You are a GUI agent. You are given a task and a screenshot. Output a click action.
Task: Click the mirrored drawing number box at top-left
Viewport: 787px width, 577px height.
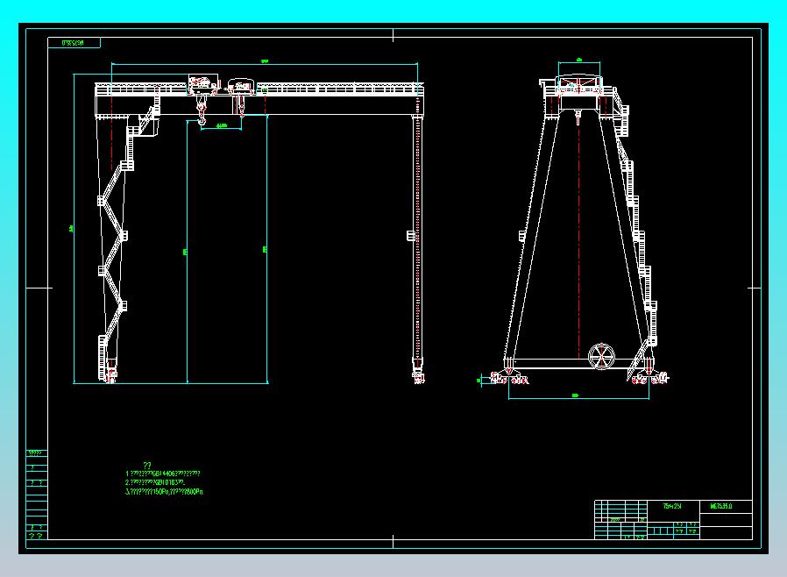click(x=74, y=43)
